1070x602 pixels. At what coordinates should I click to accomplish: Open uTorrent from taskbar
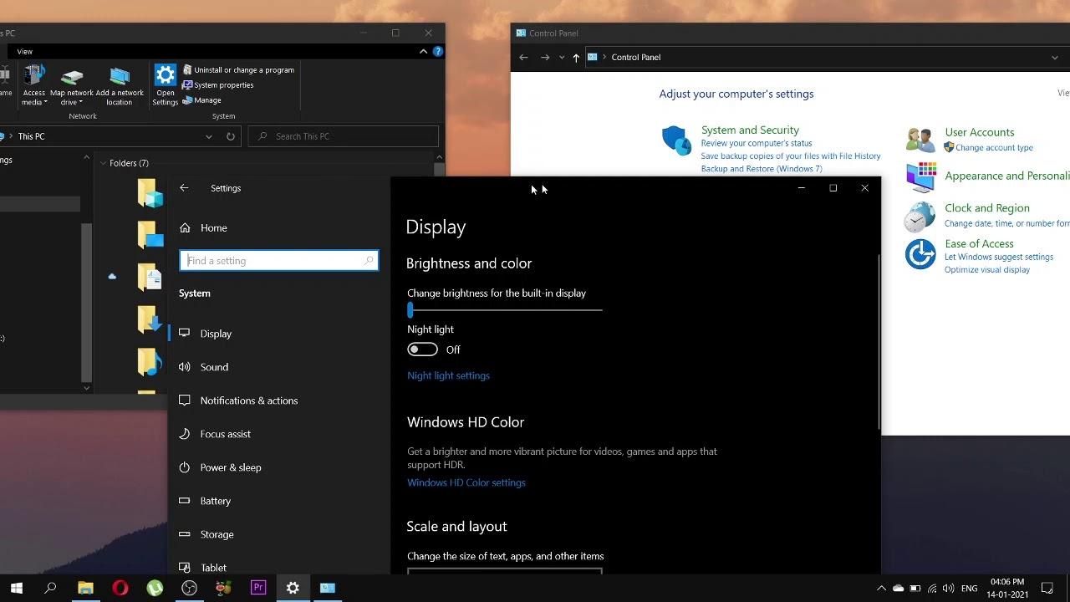click(x=155, y=588)
